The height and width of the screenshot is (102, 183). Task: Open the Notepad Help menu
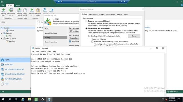[54, 52]
